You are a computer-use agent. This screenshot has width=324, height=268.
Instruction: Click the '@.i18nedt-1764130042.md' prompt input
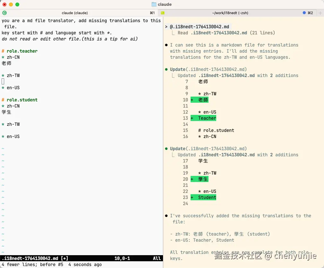coord(200,27)
